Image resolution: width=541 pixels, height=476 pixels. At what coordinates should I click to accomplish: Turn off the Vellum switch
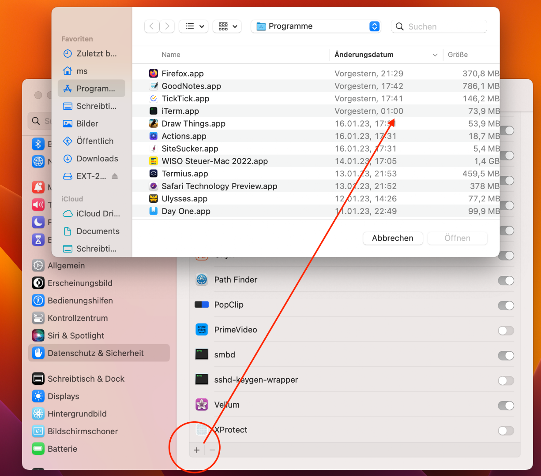click(506, 406)
